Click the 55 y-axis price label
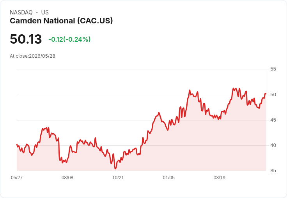Screen dimensions: 287x198 tap(273, 69)
